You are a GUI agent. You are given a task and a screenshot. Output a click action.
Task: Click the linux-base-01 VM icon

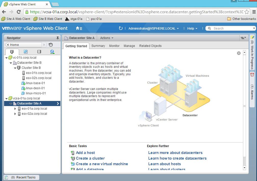23,83
